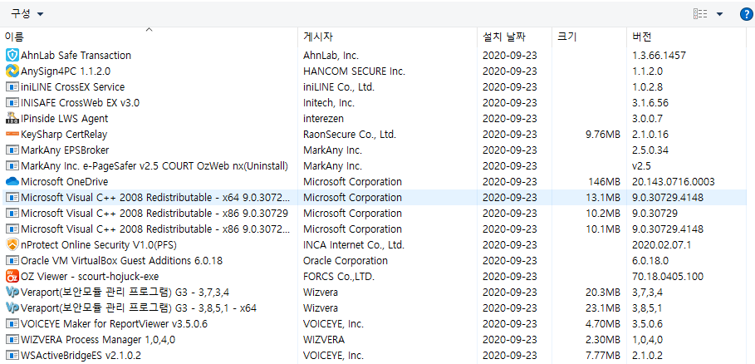Image resolution: width=755 pixels, height=364 pixels.
Task: Click the Microsoft OneDrive cloud icon
Action: (x=12, y=181)
